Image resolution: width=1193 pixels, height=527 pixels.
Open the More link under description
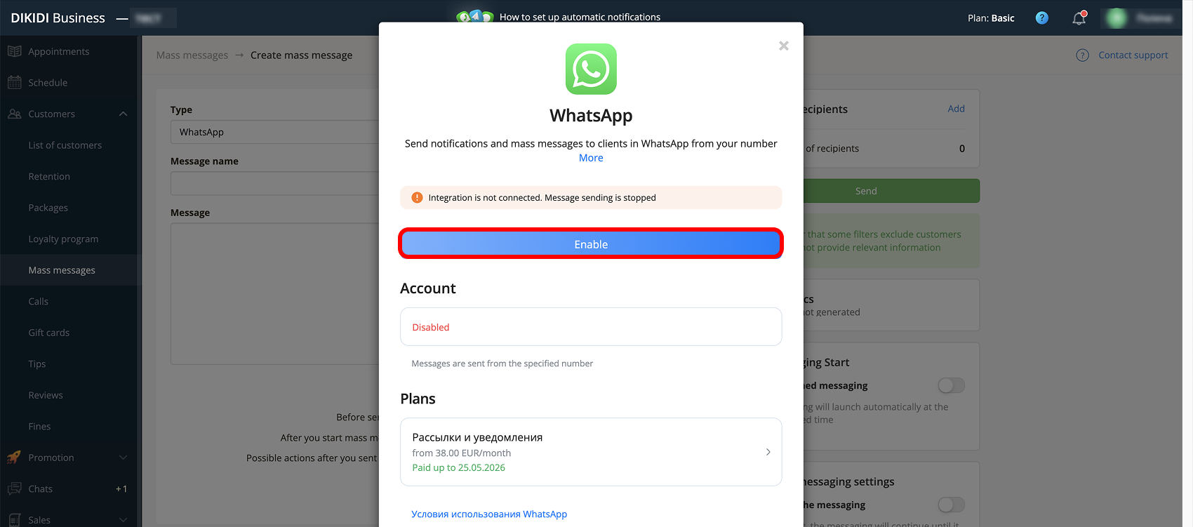coord(591,158)
